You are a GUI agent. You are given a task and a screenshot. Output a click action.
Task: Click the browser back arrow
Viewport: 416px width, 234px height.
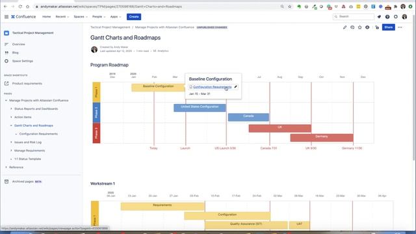click(x=5, y=6)
